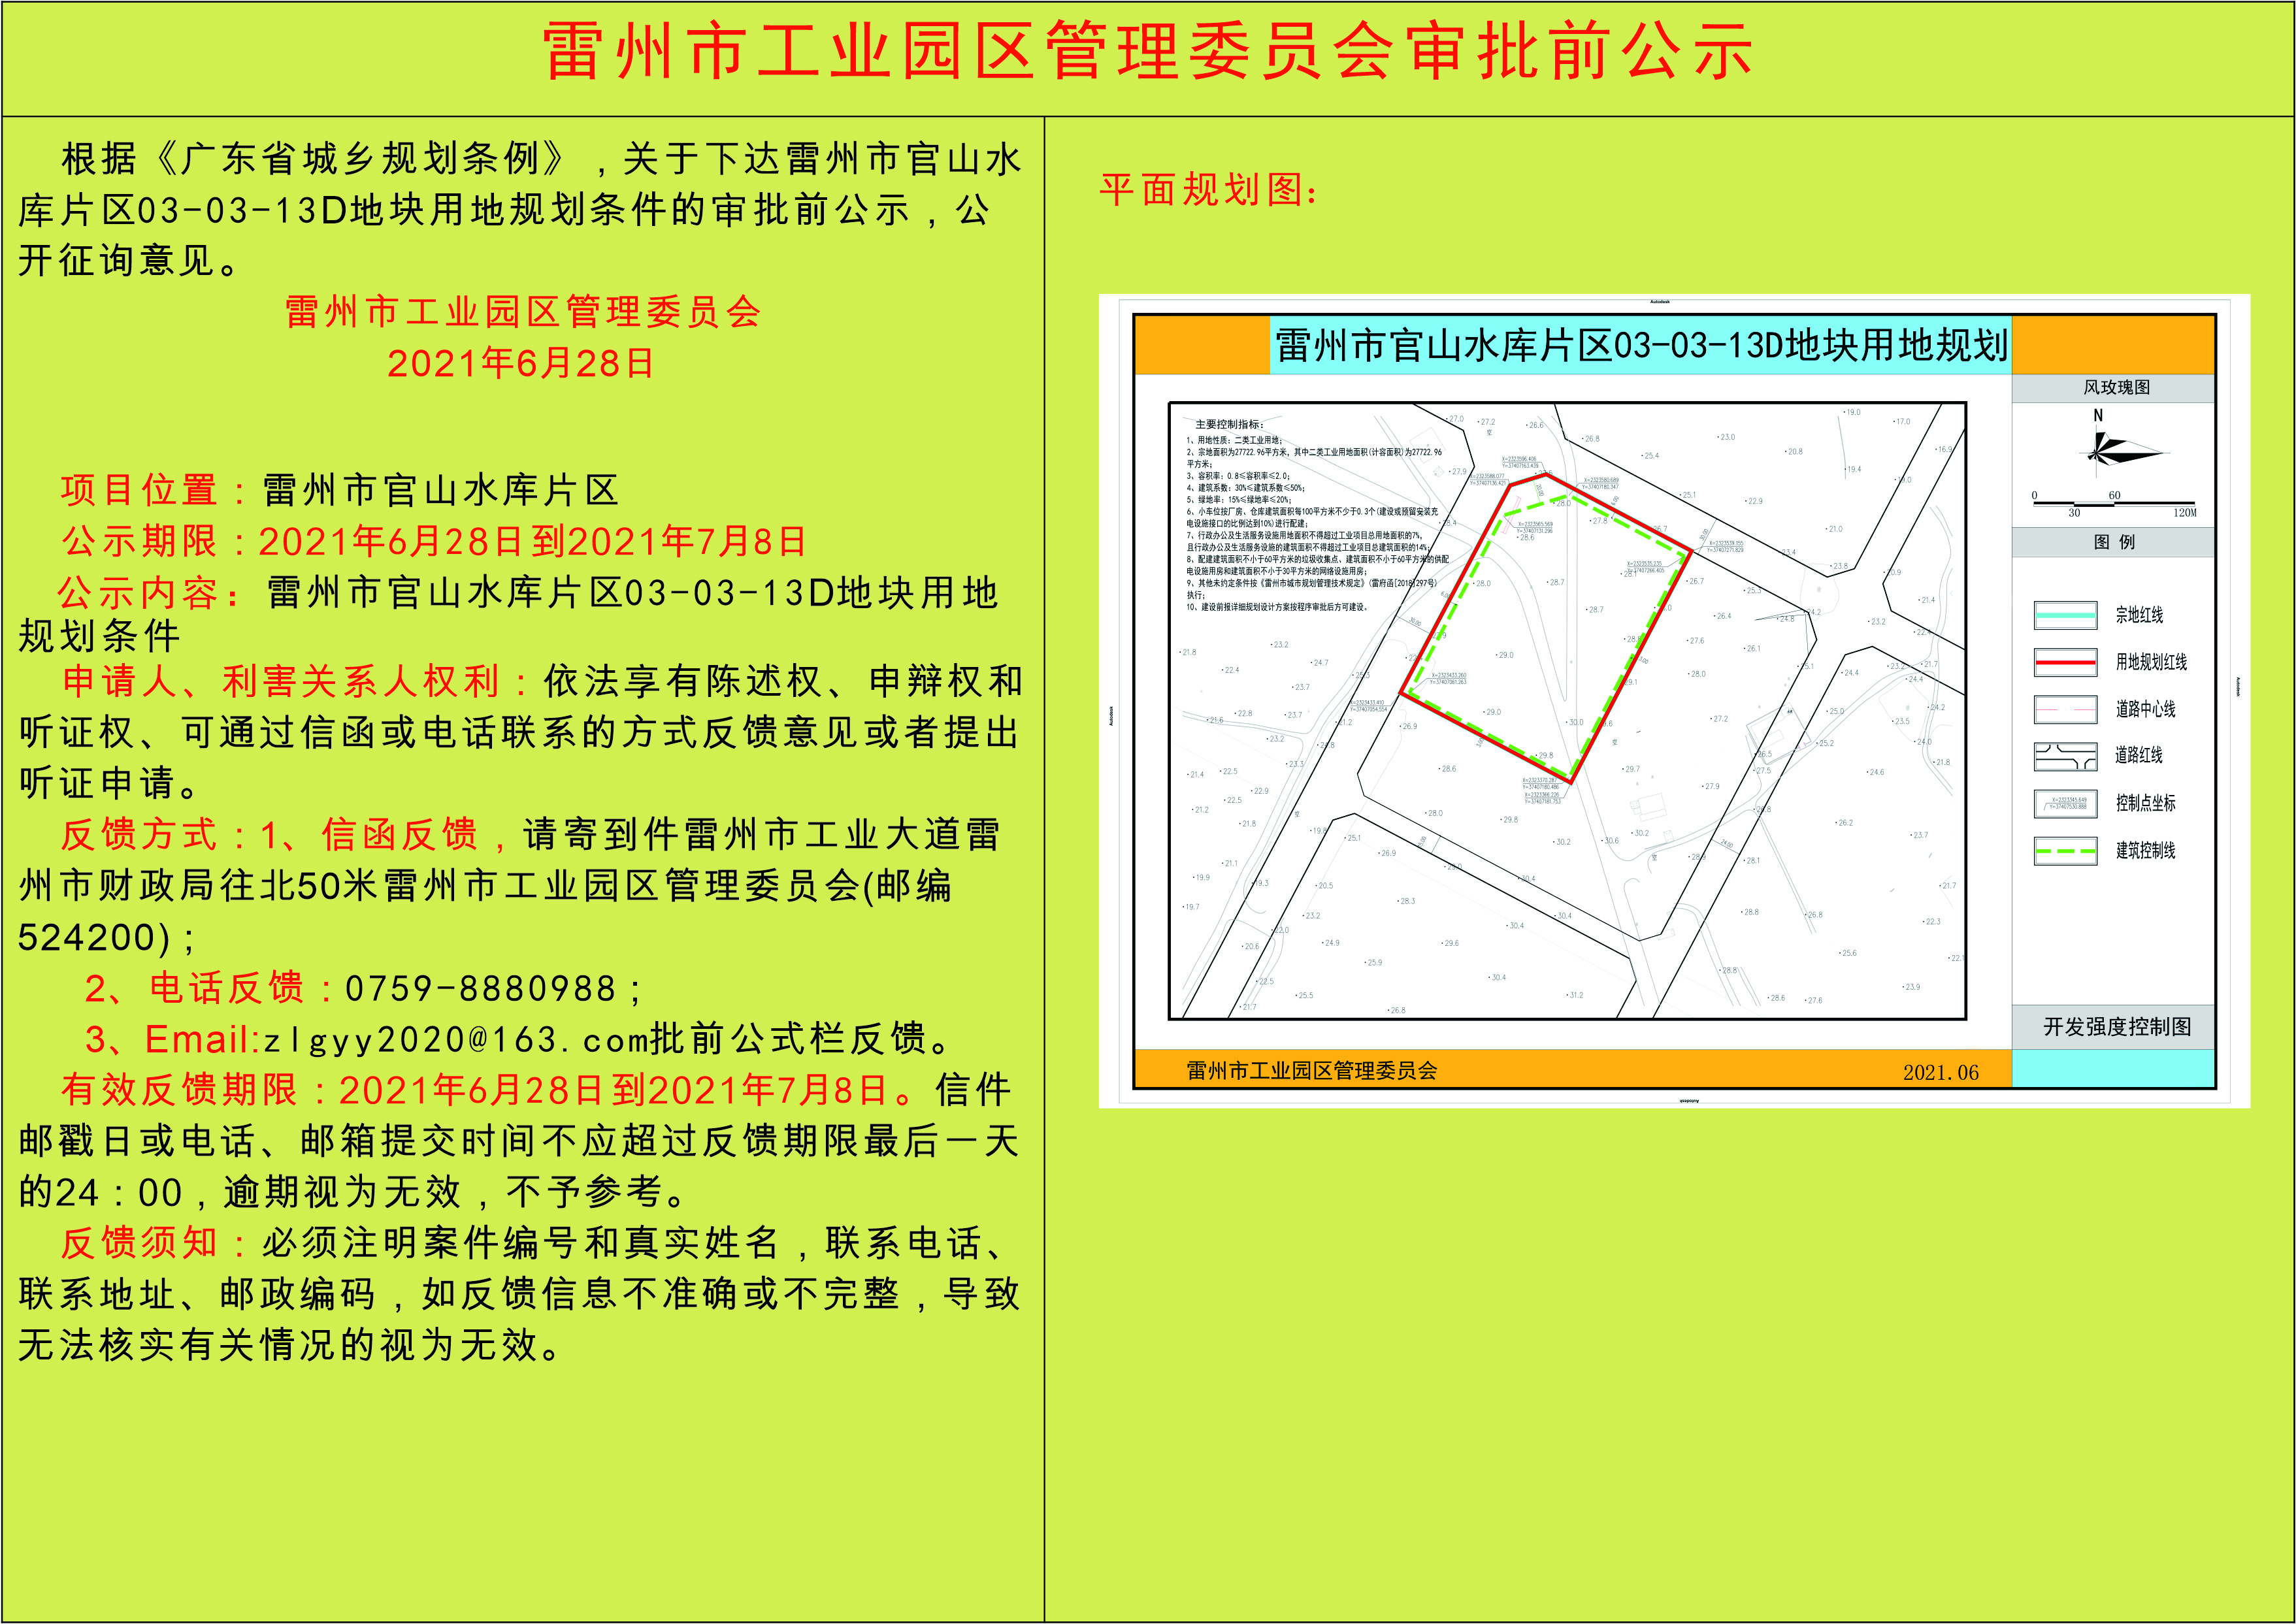The image size is (2296, 1624).
Task: Click the 建筑控制线 green dashed legend swatch
Action: point(2065,850)
